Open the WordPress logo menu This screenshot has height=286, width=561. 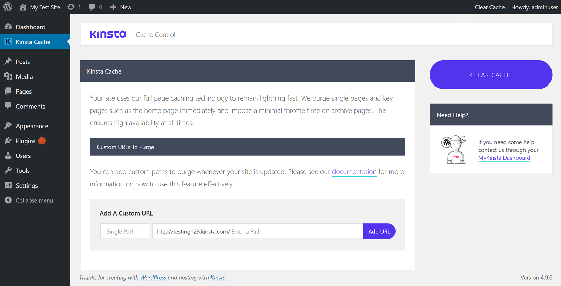[x=8, y=7]
